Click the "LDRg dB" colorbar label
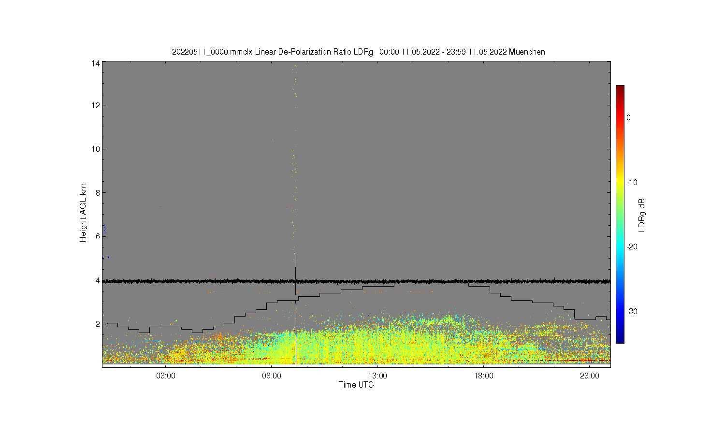Screen dimensions: 725x435 tap(642, 216)
